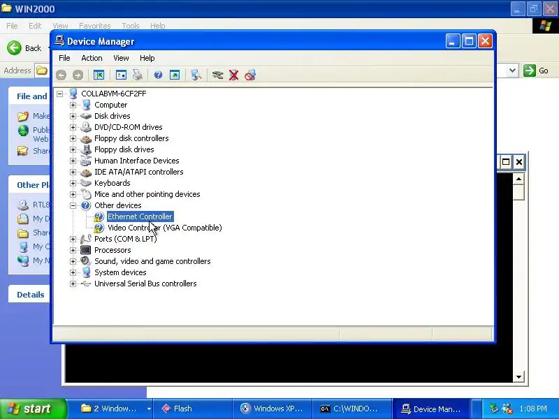Switch to the Flash taskbar button
The height and width of the screenshot is (419, 559).
[x=193, y=409]
